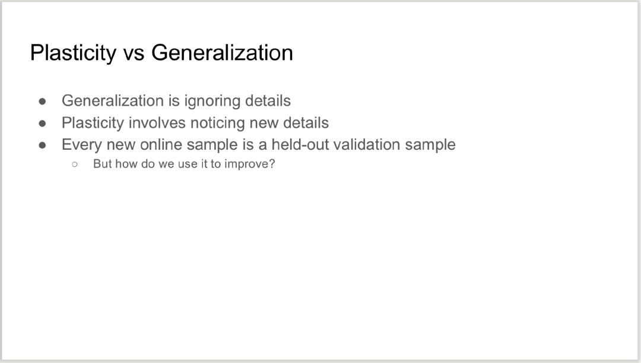Viewport: 641px width, 363px height.
Task: Click the "Every new online sample" bullet text
Action: point(258,144)
